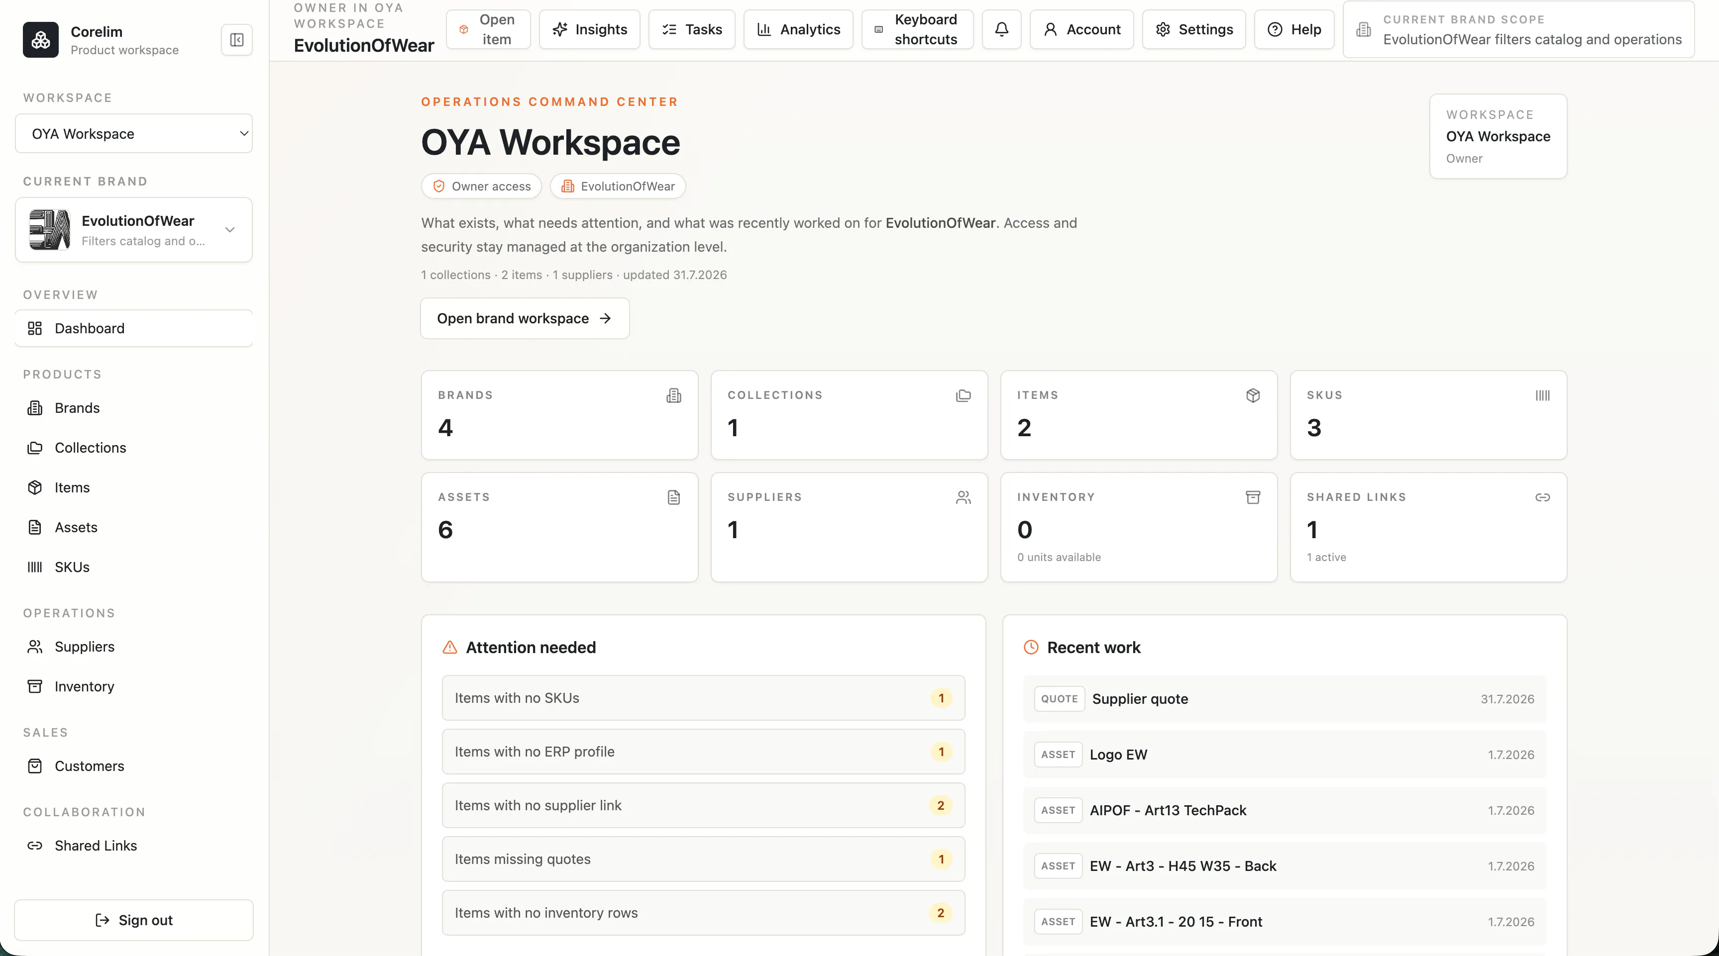Click the Attention needed warning icon
1719x956 pixels.
click(x=450, y=647)
